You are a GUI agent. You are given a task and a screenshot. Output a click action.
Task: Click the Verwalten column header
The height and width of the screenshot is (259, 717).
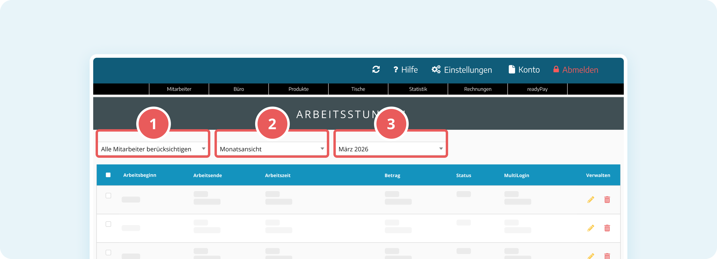[x=598, y=175]
